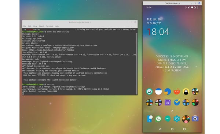220x134 pixels.
Task: Tap the battery icon in phone status bar
Action: [198, 7]
